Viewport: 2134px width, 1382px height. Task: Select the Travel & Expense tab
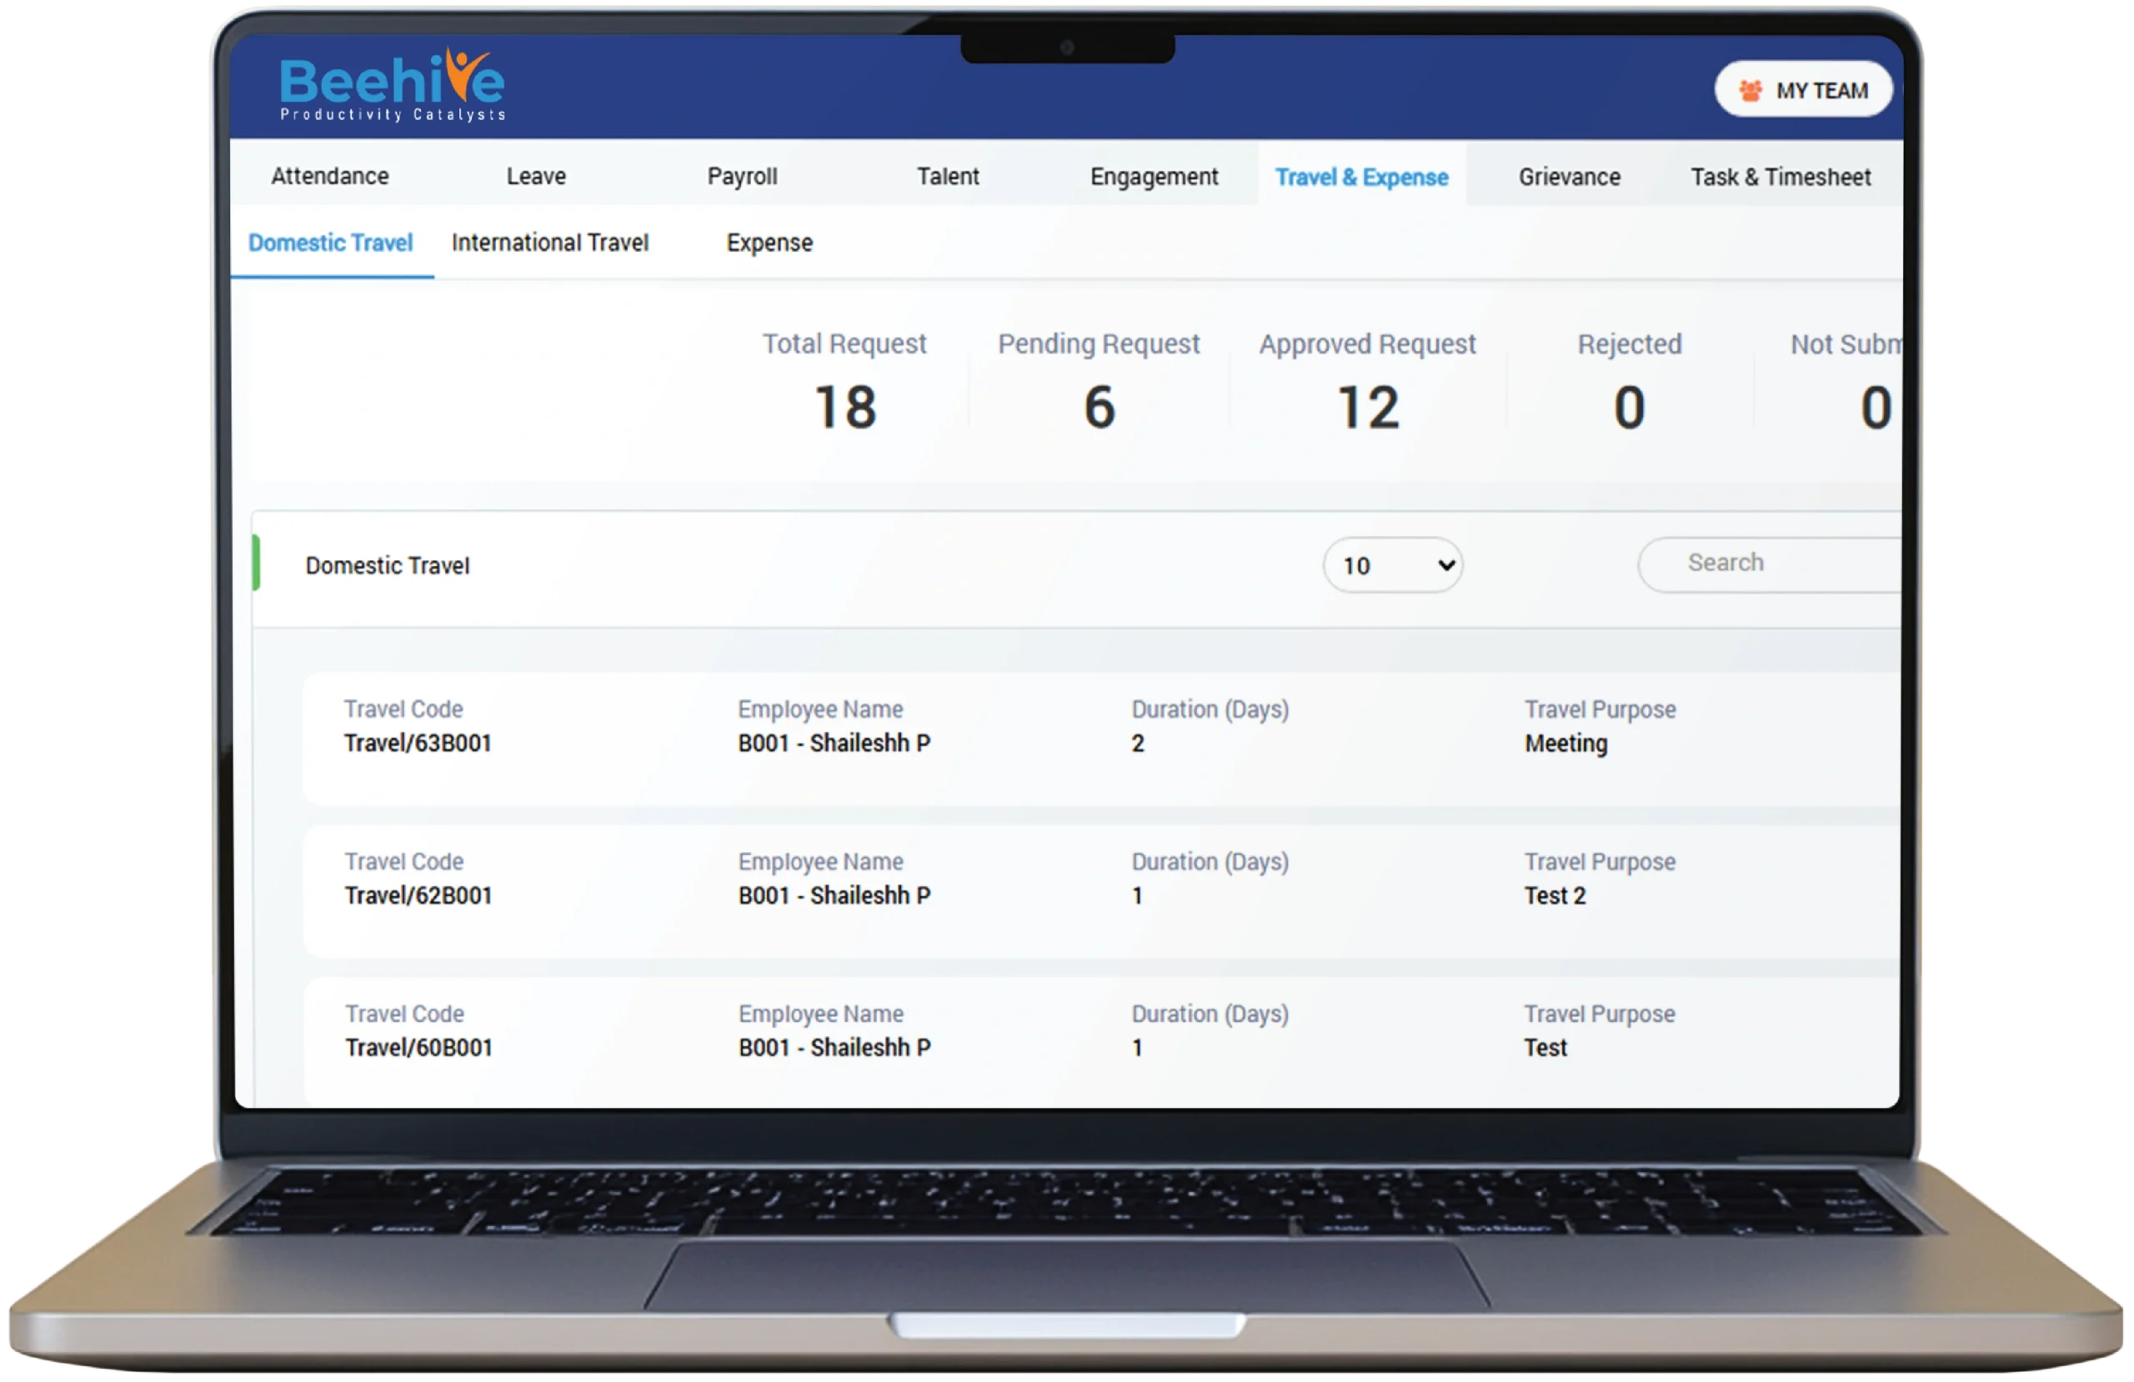1361,177
